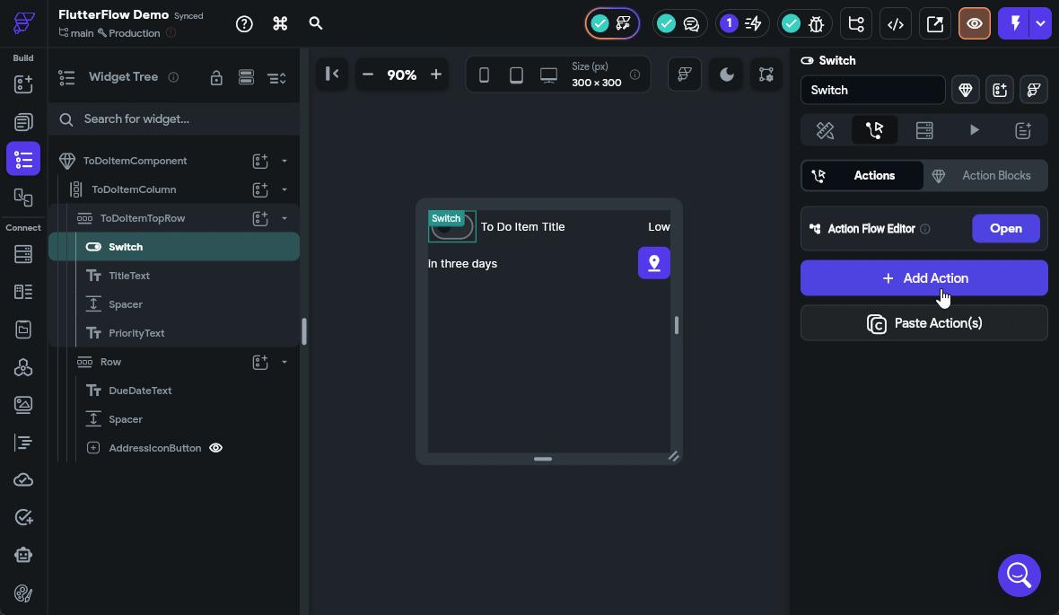The height and width of the screenshot is (615, 1059).
Task: Open the project issues lightning counter
Action: click(x=741, y=23)
